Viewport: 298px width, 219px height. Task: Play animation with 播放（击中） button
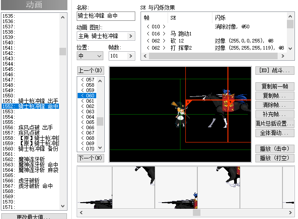(x=275, y=149)
